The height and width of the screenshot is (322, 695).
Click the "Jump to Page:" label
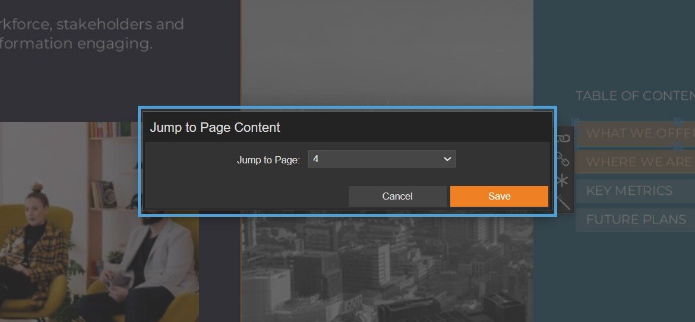(x=268, y=160)
